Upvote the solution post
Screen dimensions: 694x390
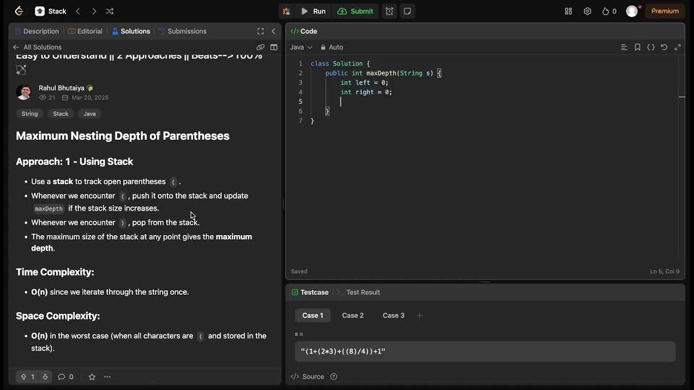pyautogui.click(x=24, y=376)
